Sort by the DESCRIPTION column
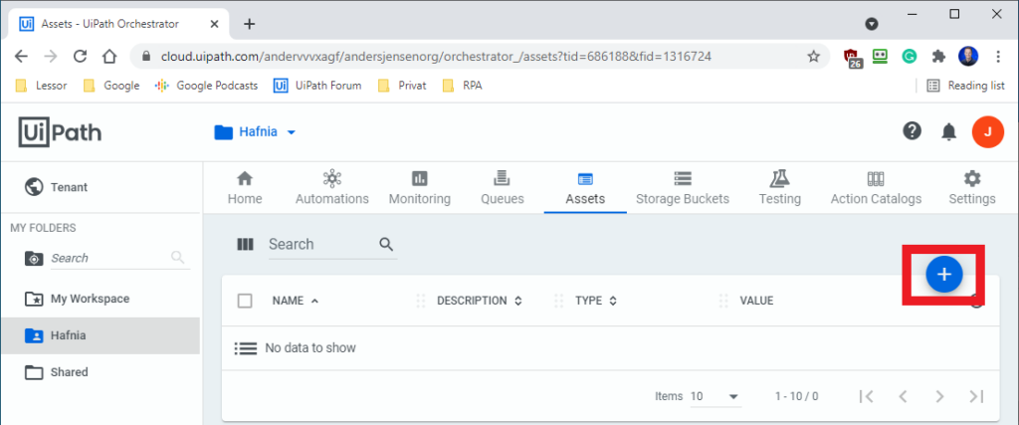1019x425 pixels. [x=480, y=301]
